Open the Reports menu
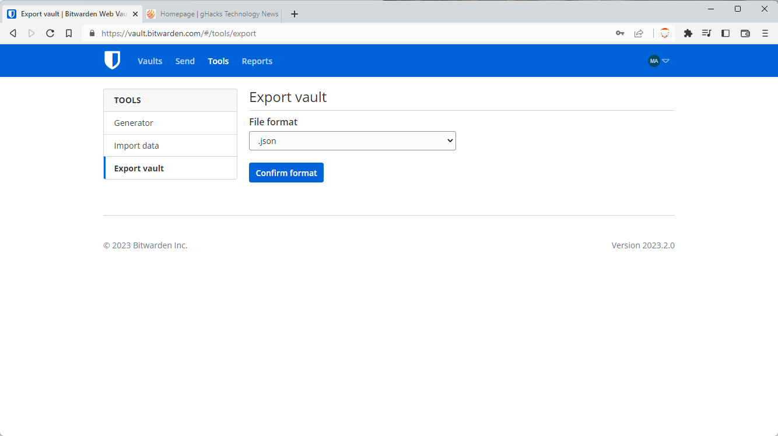 pyautogui.click(x=257, y=61)
